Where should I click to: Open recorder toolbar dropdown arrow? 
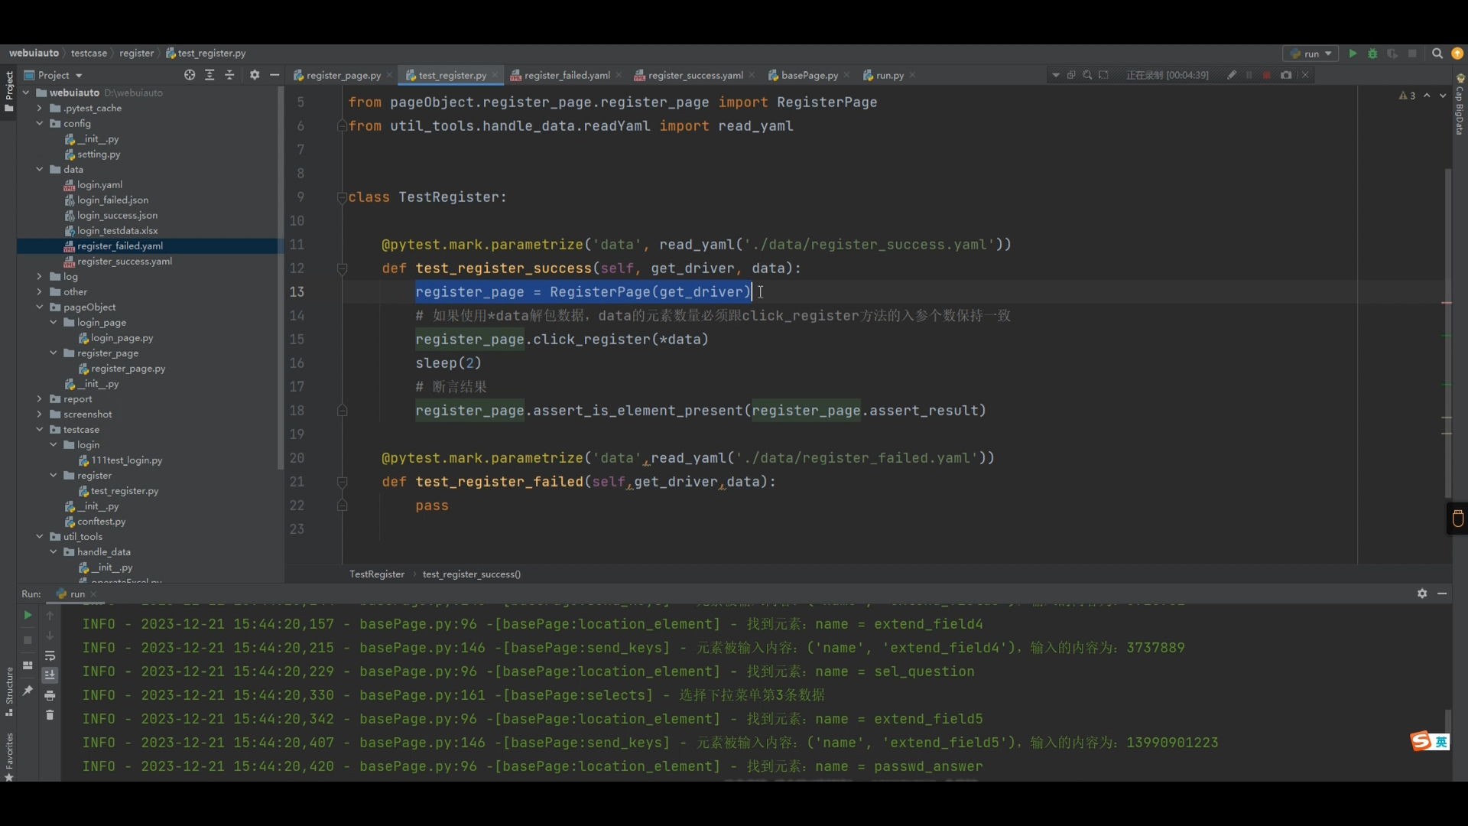pyautogui.click(x=1056, y=75)
